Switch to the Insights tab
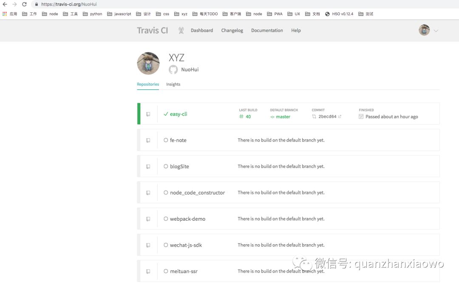Screen dimensions: 459x285 173,84
